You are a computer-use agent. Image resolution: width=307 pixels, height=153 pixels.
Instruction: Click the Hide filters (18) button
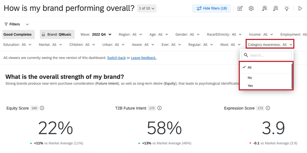[x=212, y=8]
